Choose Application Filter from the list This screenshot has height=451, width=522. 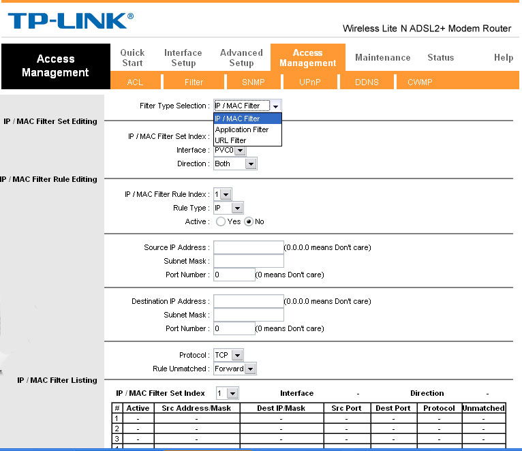coord(247,129)
